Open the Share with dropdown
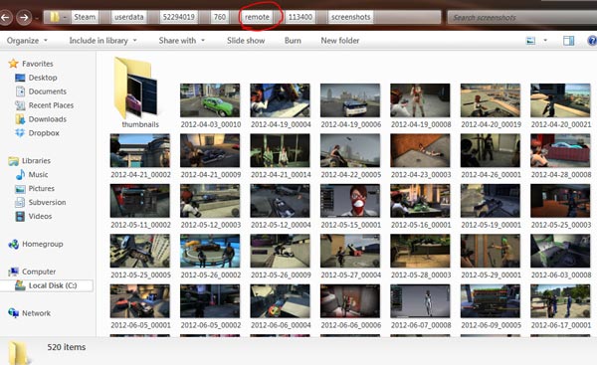The height and width of the screenshot is (365, 597). tap(182, 41)
